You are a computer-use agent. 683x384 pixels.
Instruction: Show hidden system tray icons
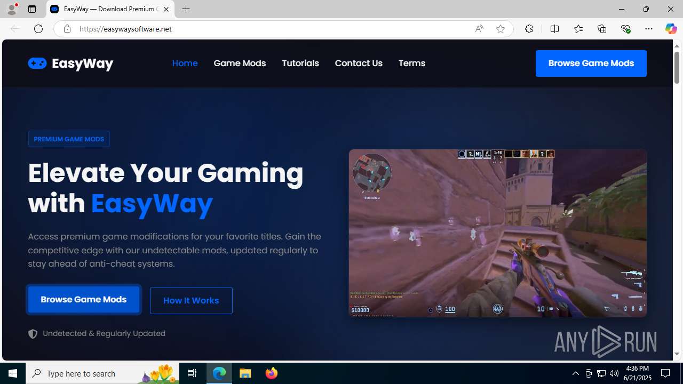pyautogui.click(x=576, y=373)
